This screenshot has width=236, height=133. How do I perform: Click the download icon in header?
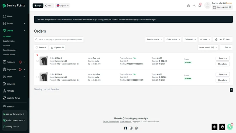point(194,6)
